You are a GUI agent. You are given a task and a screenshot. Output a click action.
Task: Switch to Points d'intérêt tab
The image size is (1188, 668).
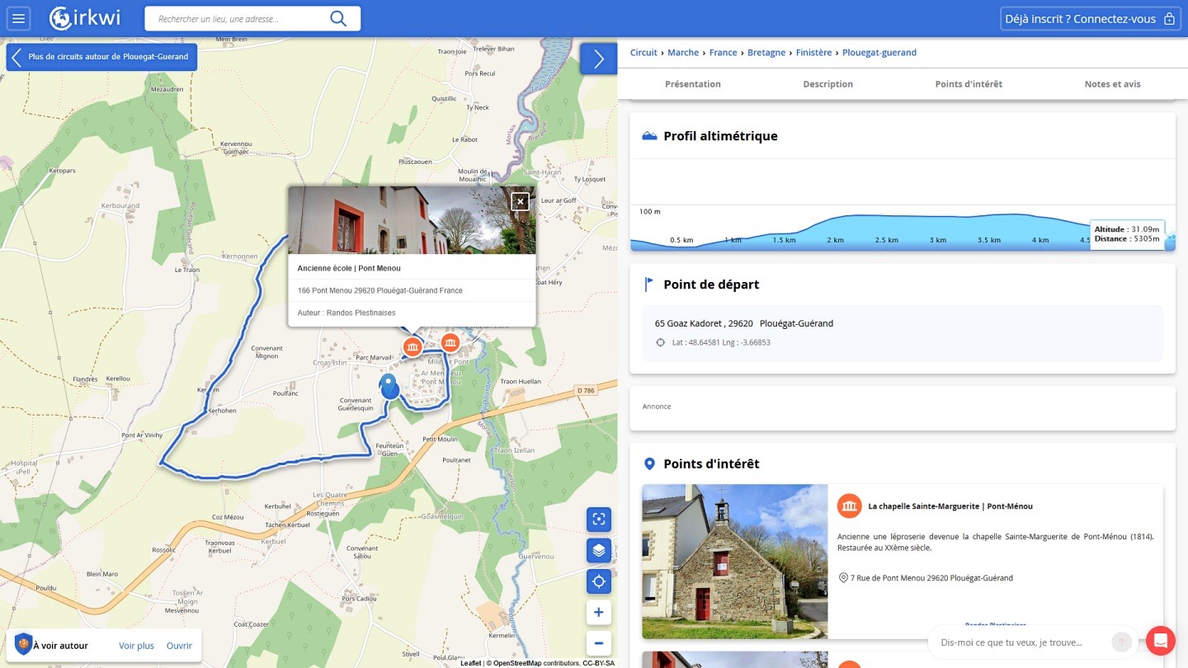(969, 84)
